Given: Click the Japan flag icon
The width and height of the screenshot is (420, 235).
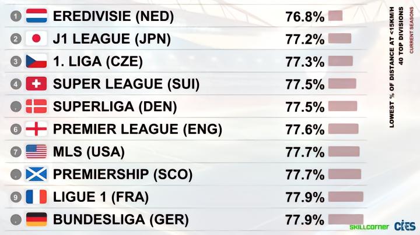Looking at the screenshot, I should (x=36, y=38).
